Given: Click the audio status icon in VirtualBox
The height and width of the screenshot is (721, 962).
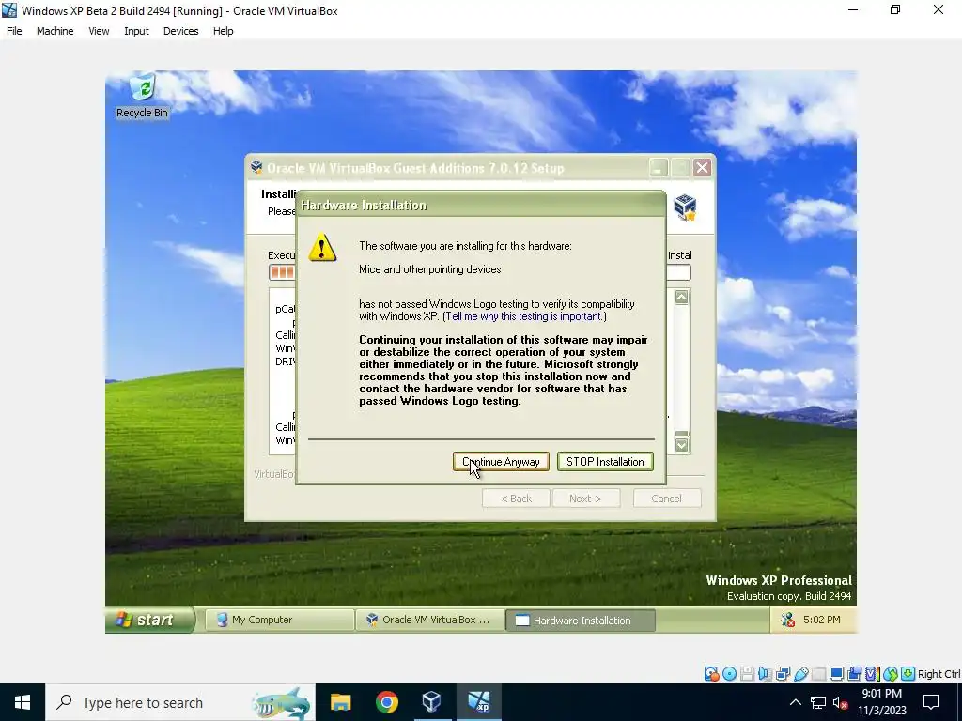Looking at the screenshot, I should tap(765, 674).
